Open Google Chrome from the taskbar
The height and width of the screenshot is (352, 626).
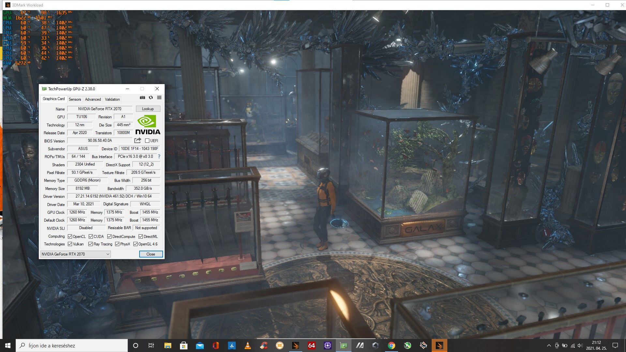tap(391, 345)
